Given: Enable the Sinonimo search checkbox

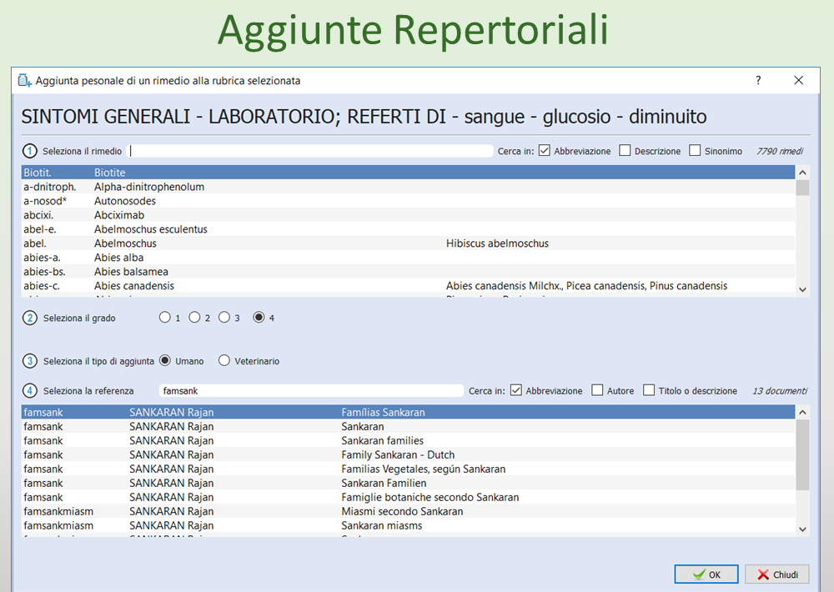Looking at the screenshot, I should click(695, 151).
